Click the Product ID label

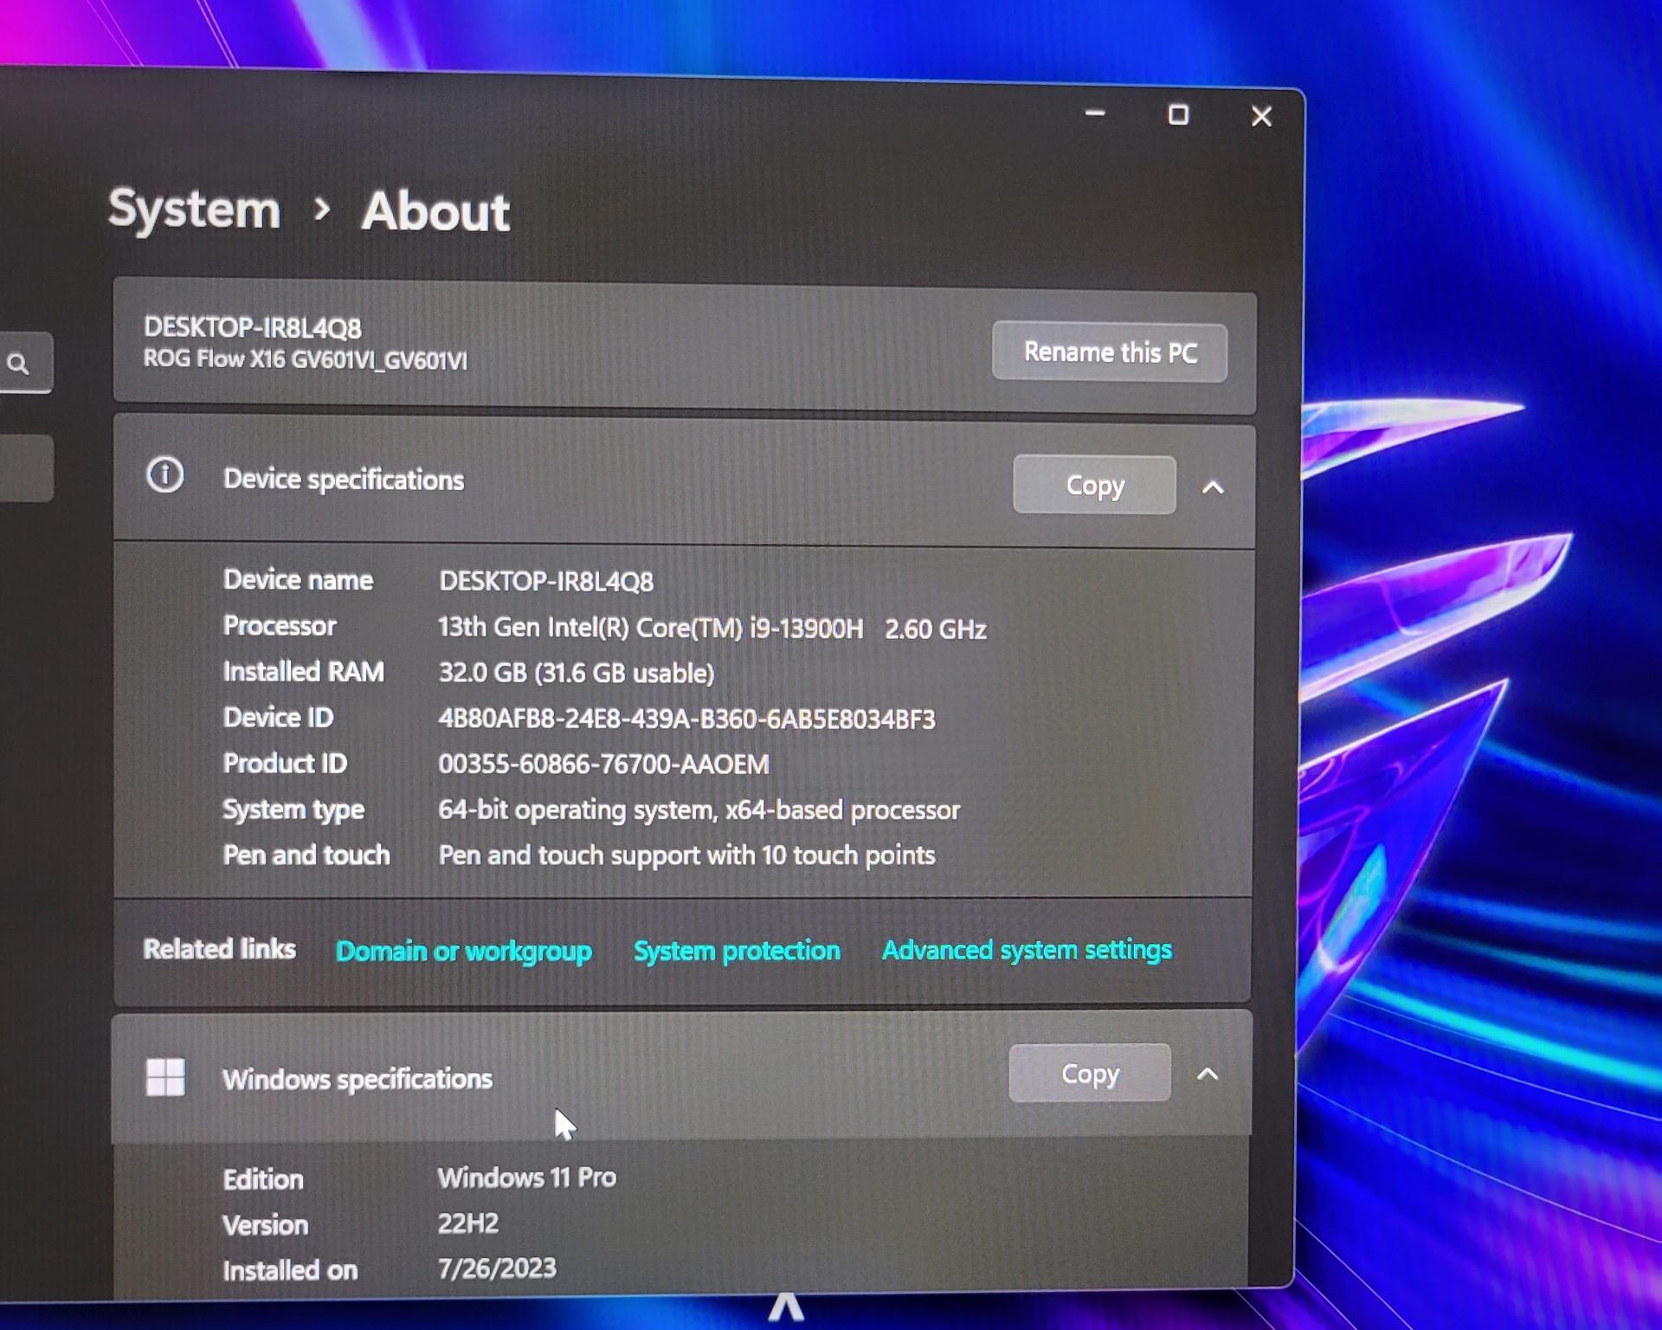click(285, 763)
